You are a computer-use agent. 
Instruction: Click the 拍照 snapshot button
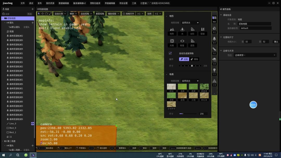pyautogui.click(x=149, y=14)
